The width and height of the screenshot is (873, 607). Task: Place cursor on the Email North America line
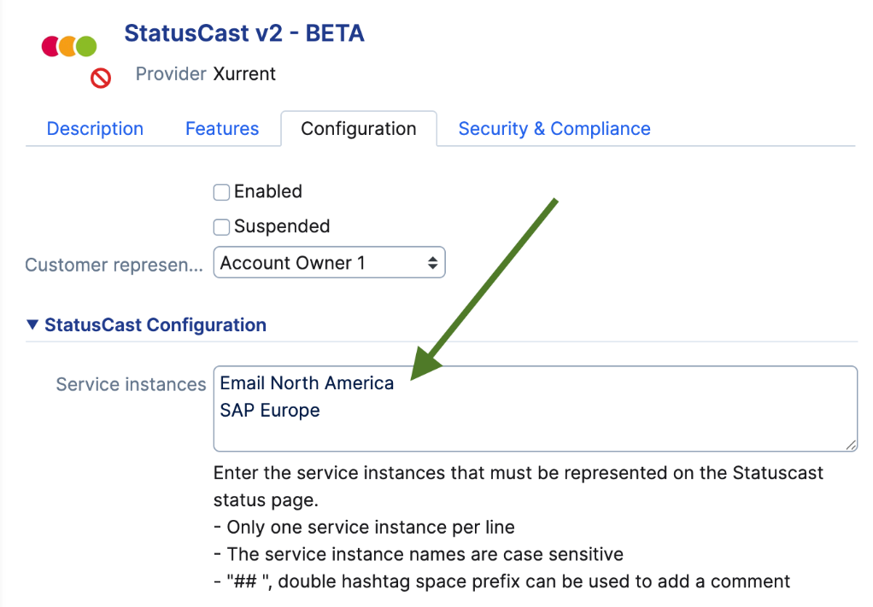coord(307,383)
